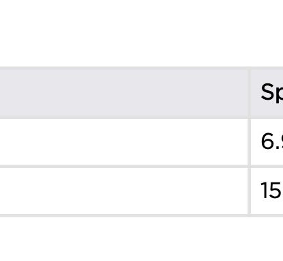This screenshot has width=283, height=261.
Task: Click the letter "S" in the header
Action: (267, 92)
